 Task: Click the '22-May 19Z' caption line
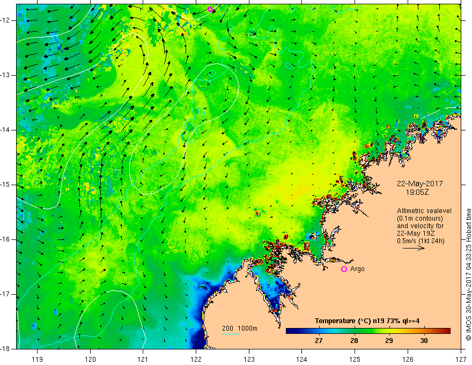(x=416, y=233)
